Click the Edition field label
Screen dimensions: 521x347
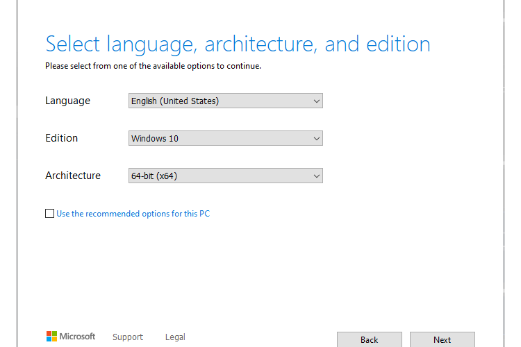point(61,138)
